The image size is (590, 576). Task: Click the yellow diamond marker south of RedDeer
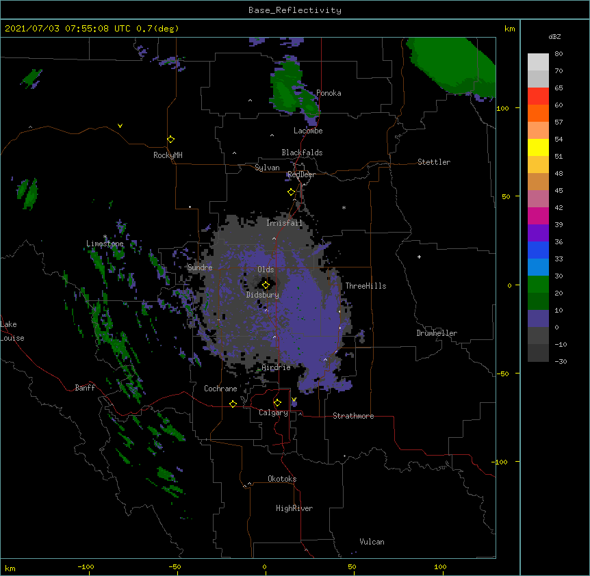click(292, 192)
